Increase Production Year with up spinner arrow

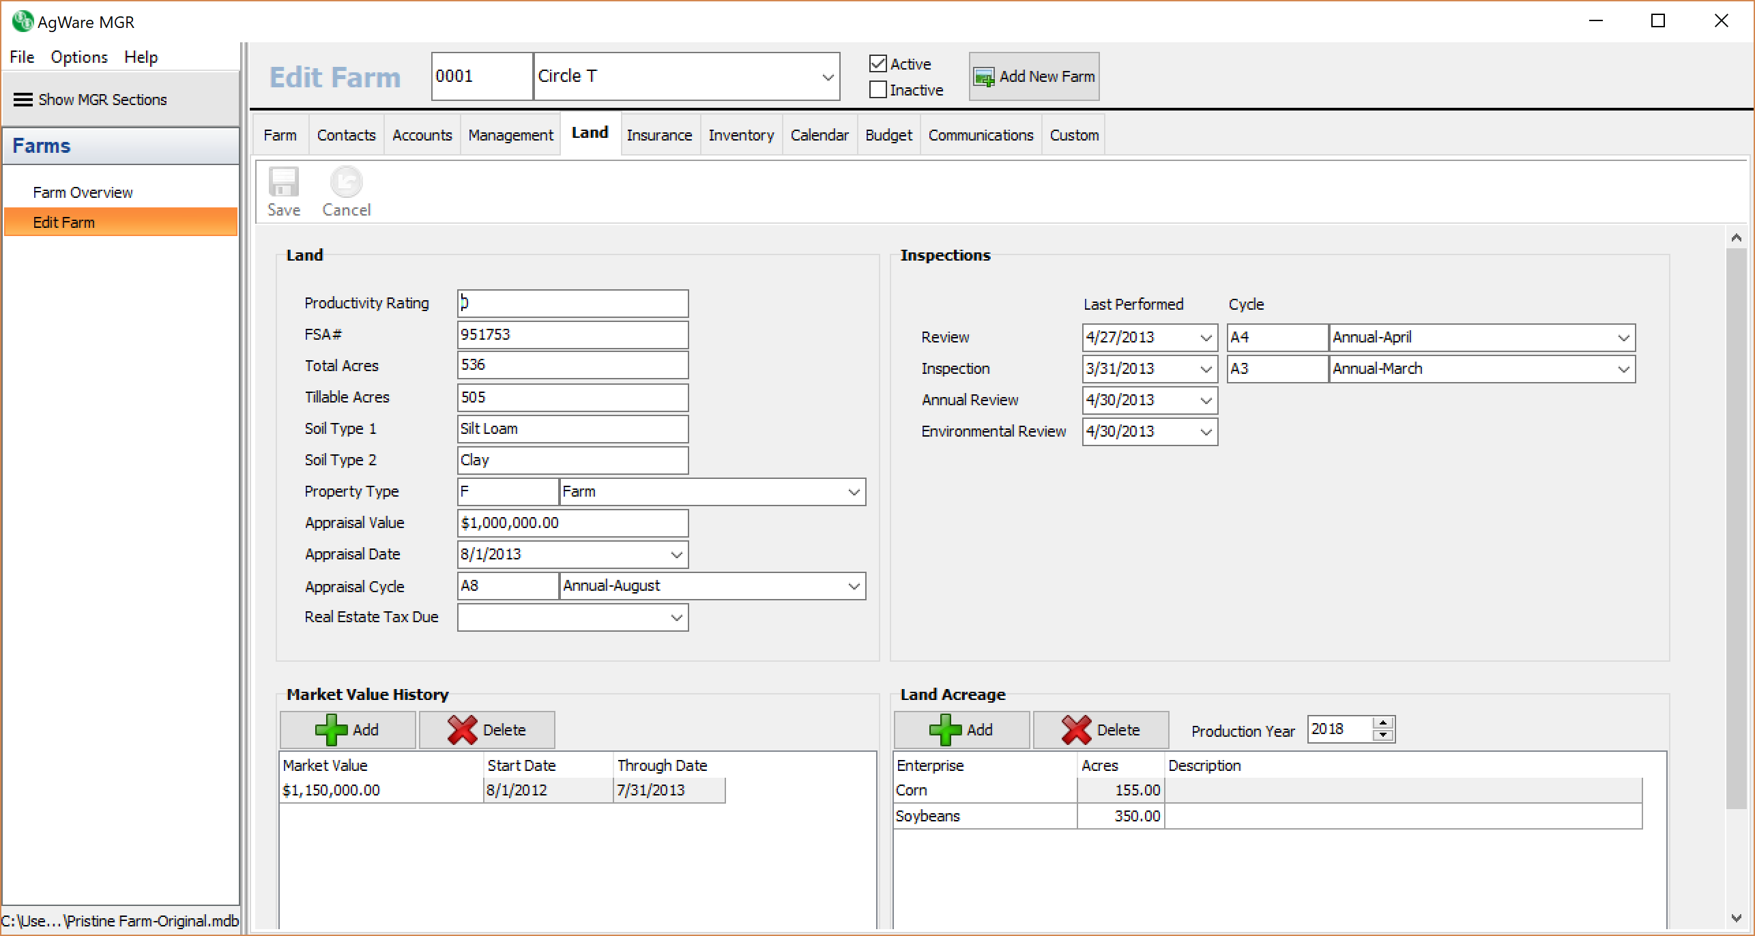[1383, 723]
